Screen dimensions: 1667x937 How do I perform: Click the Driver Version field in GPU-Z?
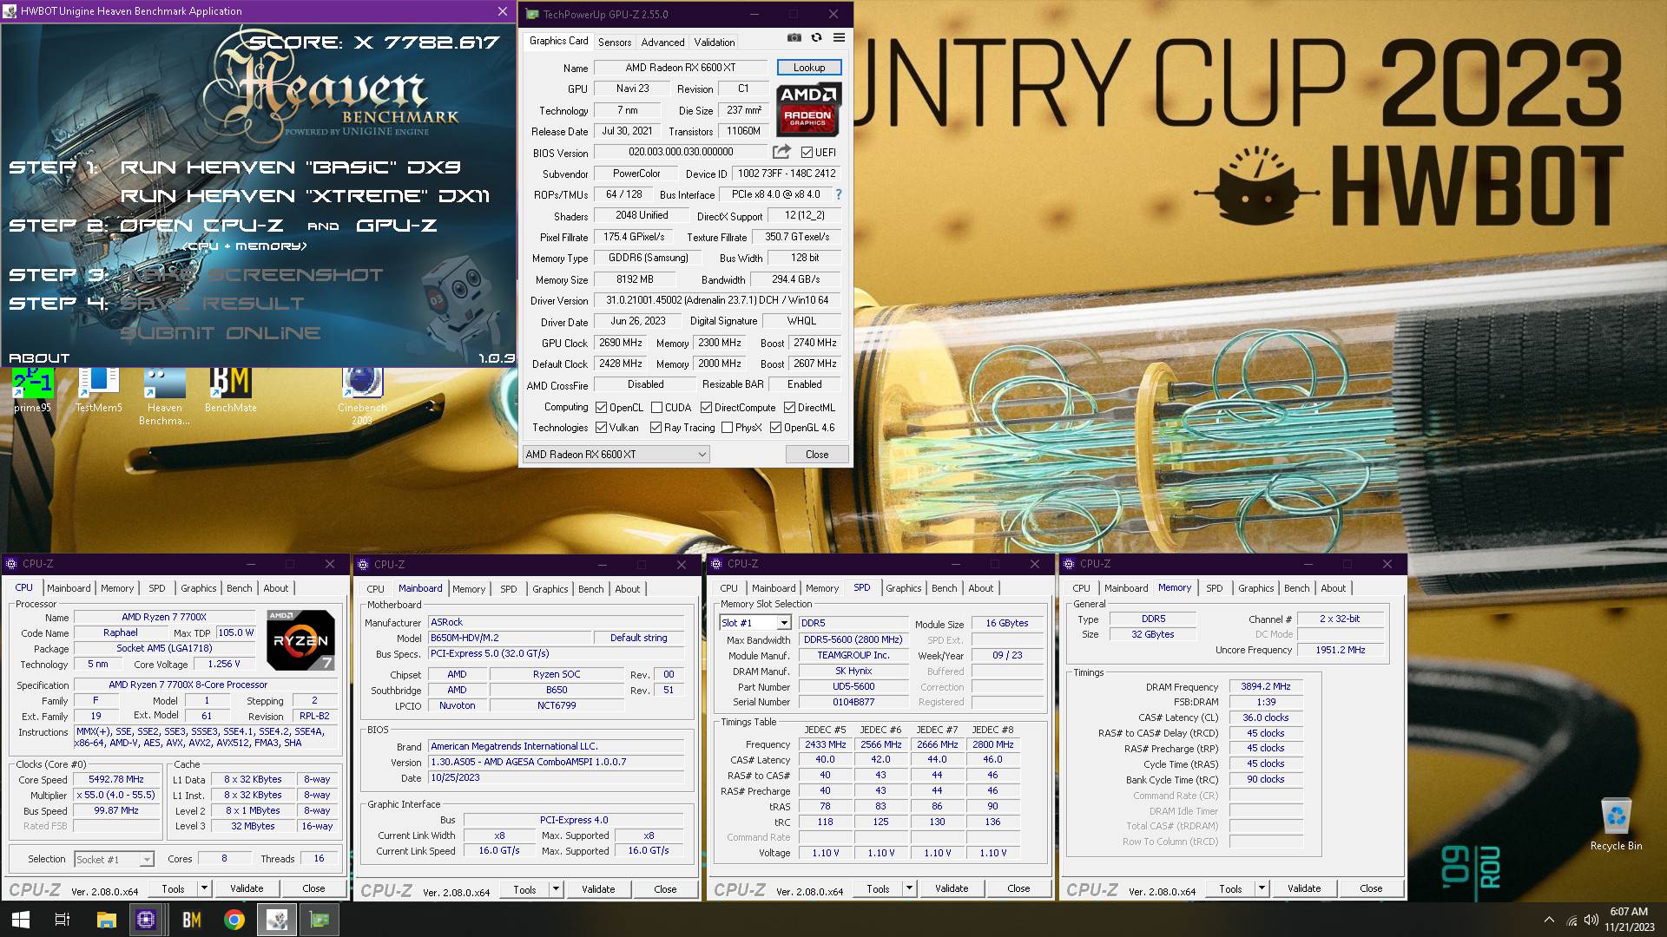click(717, 300)
